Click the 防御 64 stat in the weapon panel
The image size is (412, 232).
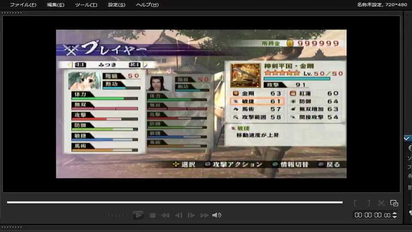pos(314,101)
